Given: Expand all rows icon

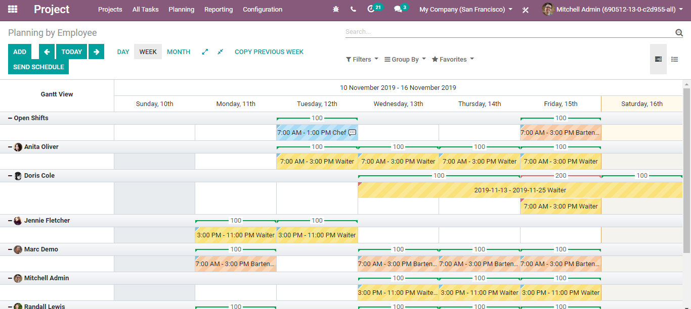Looking at the screenshot, I should 205,51.
